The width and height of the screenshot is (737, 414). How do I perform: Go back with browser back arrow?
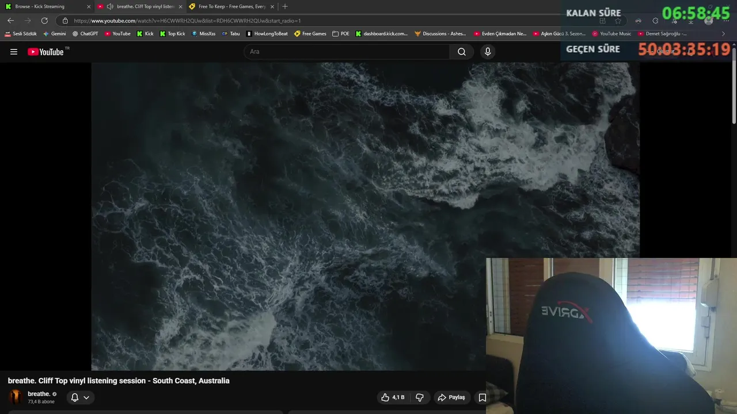tap(10, 20)
